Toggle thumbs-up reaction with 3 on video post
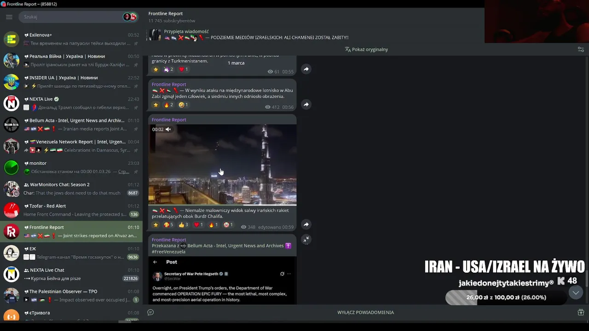This screenshot has height=331, width=589. 183,225
